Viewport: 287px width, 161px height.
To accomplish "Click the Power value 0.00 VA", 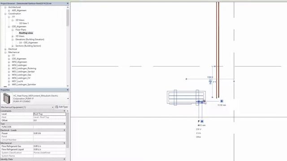I will (x=49, y=133).
